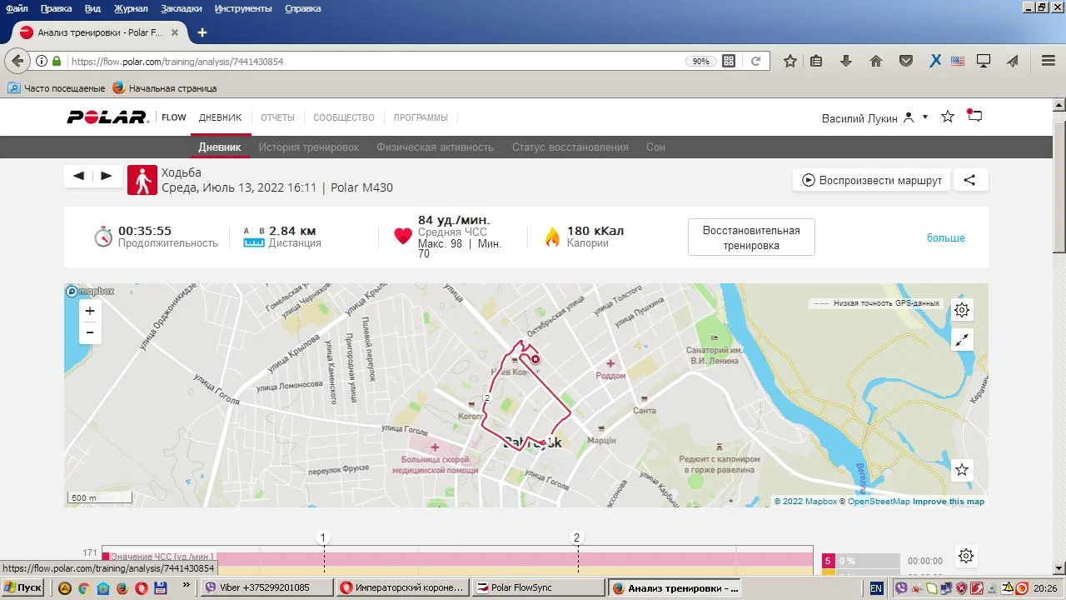Click the browser address bar URL field
1066x600 pixels.
tap(375, 62)
